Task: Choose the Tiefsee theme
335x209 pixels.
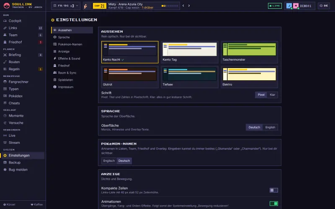Action: point(190,77)
